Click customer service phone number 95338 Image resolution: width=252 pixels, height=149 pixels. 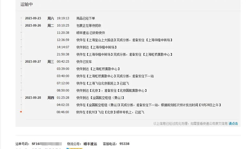124,144
